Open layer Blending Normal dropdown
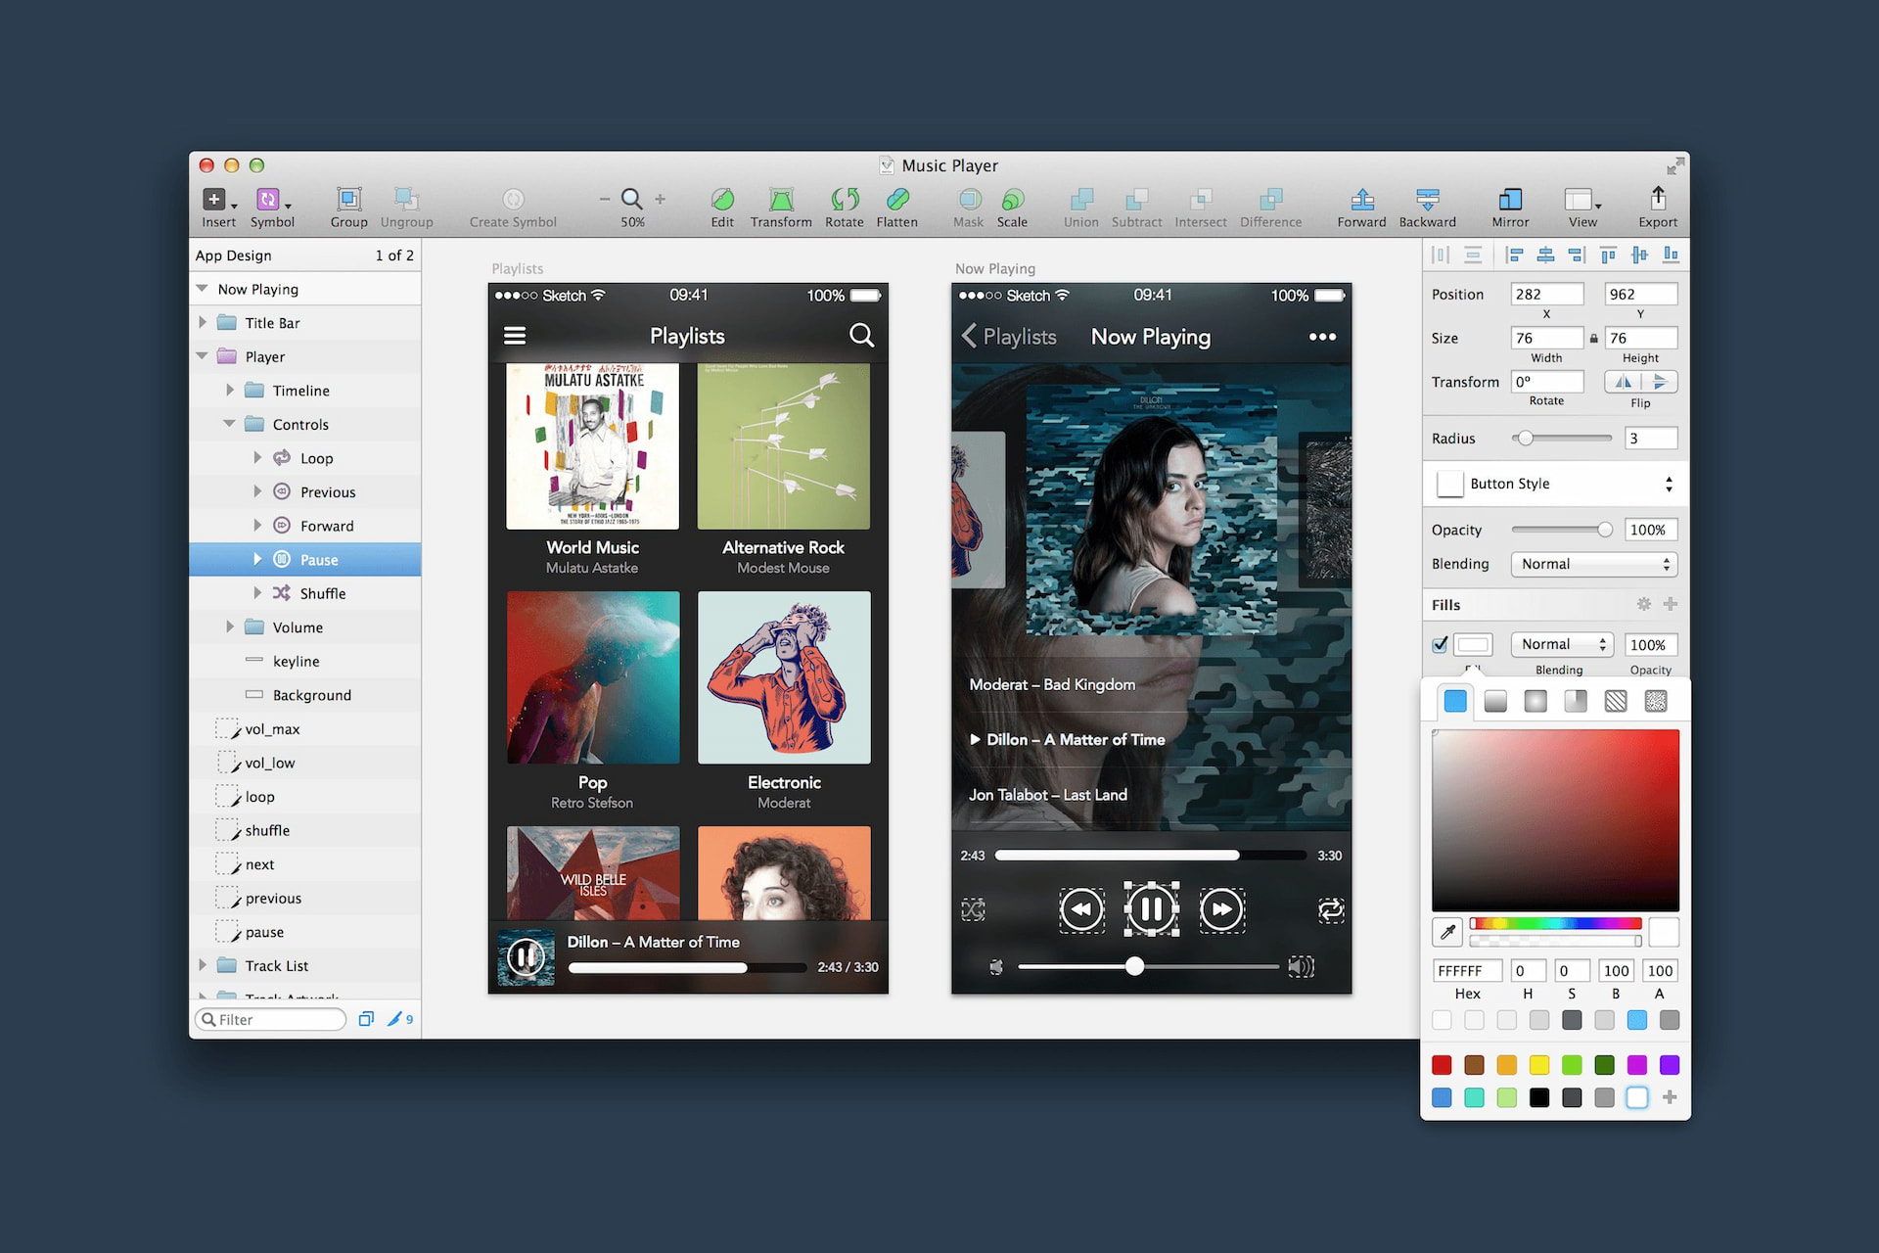The width and height of the screenshot is (1879, 1253). (1594, 564)
